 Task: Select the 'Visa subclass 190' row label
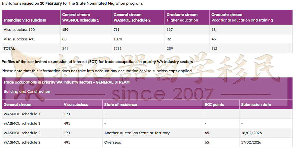click(x=19, y=30)
